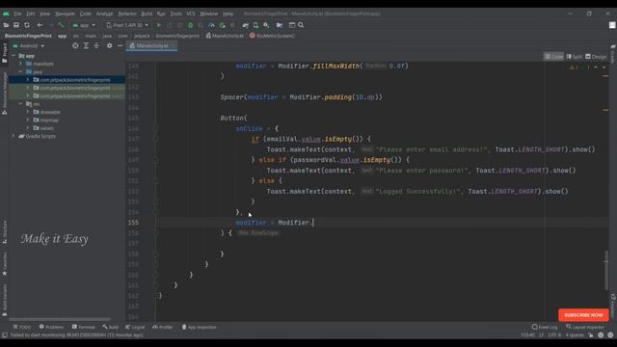Open the Project Structure toolbar icon
This screenshot has height=347, width=617.
(x=280, y=25)
